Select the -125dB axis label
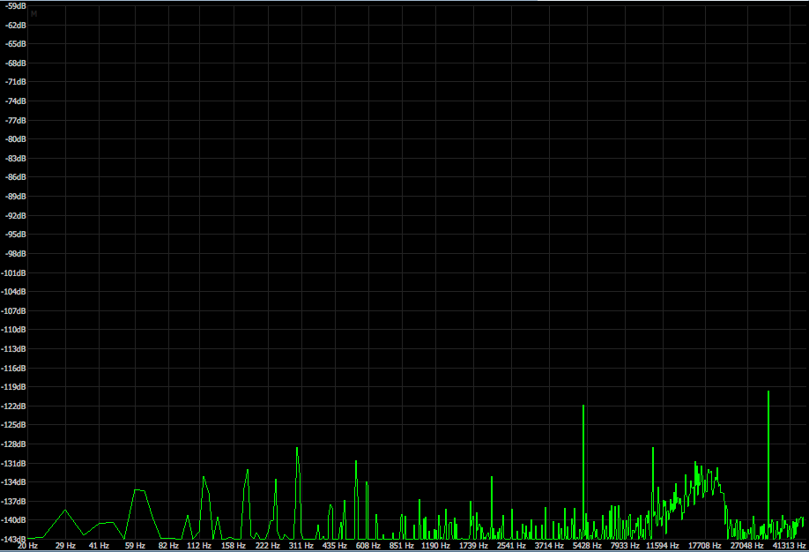The width and height of the screenshot is (809, 552). tap(14, 424)
